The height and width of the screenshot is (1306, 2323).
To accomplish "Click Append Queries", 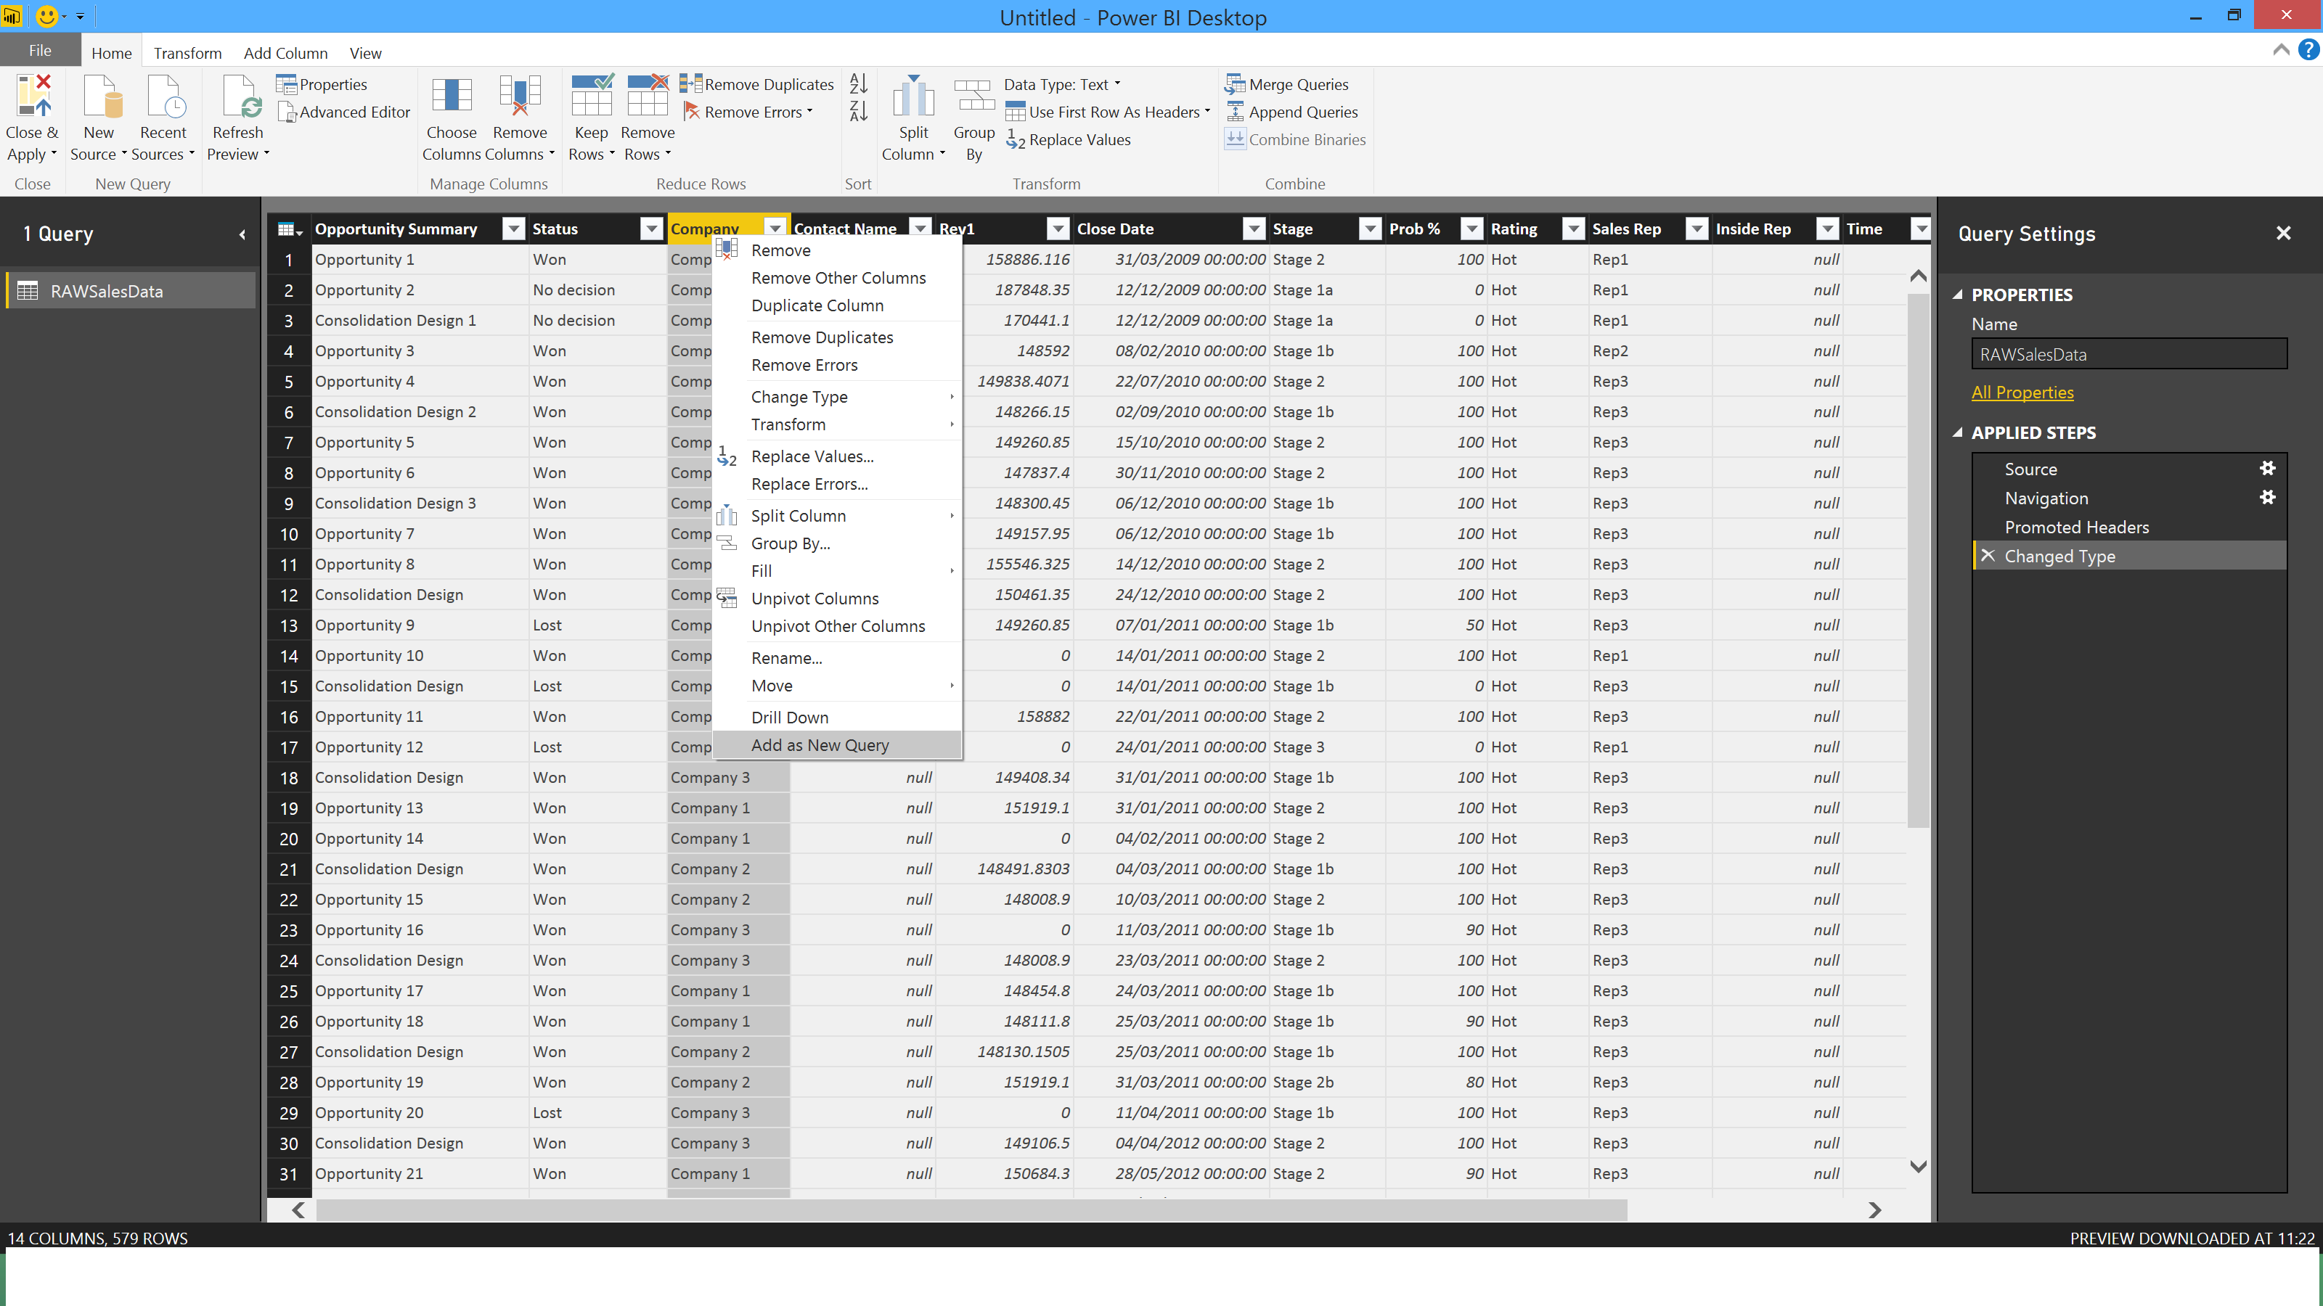I will [1291, 112].
